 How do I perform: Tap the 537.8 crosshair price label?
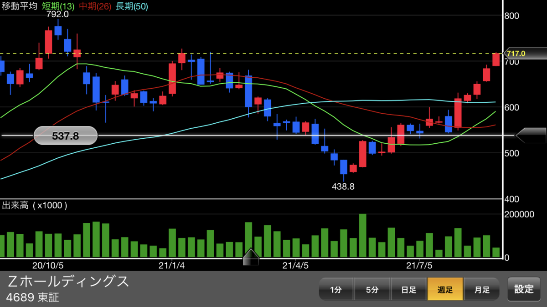(x=66, y=136)
